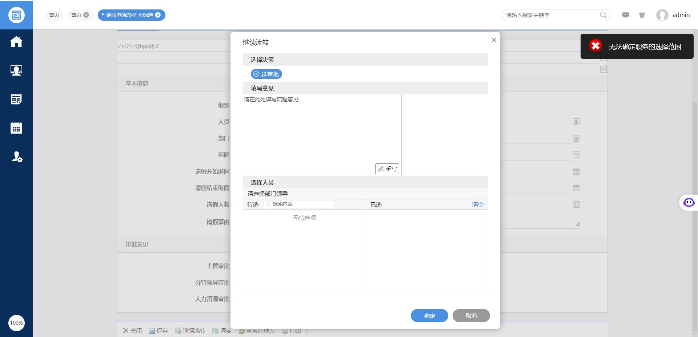
Task: Click the 100% zoom indicator
Action: pos(16,323)
